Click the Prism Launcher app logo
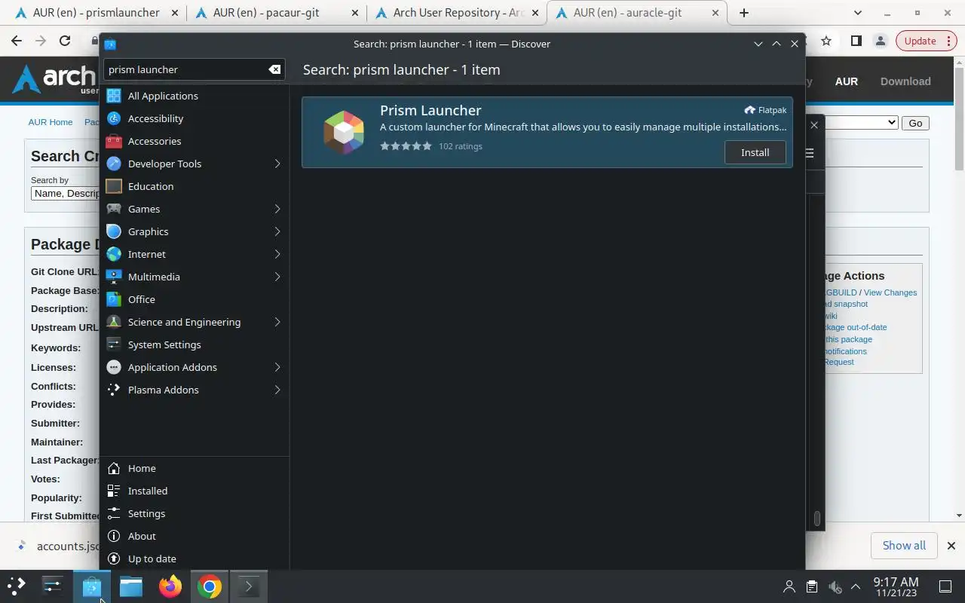Screen dimensions: 965x603 coord(344,132)
